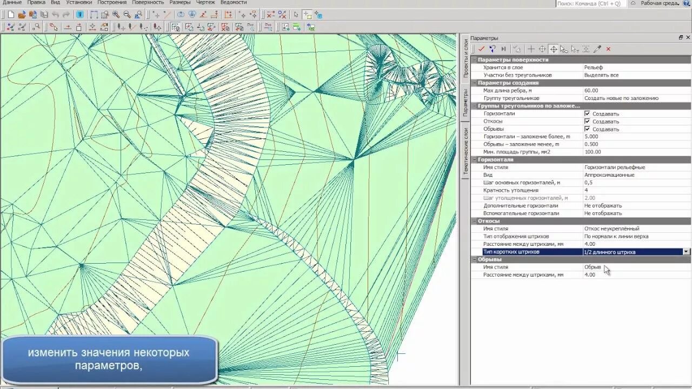Cancel with the red X icon in Параметры
This screenshot has width=692, height=389.
coord(608,49)
